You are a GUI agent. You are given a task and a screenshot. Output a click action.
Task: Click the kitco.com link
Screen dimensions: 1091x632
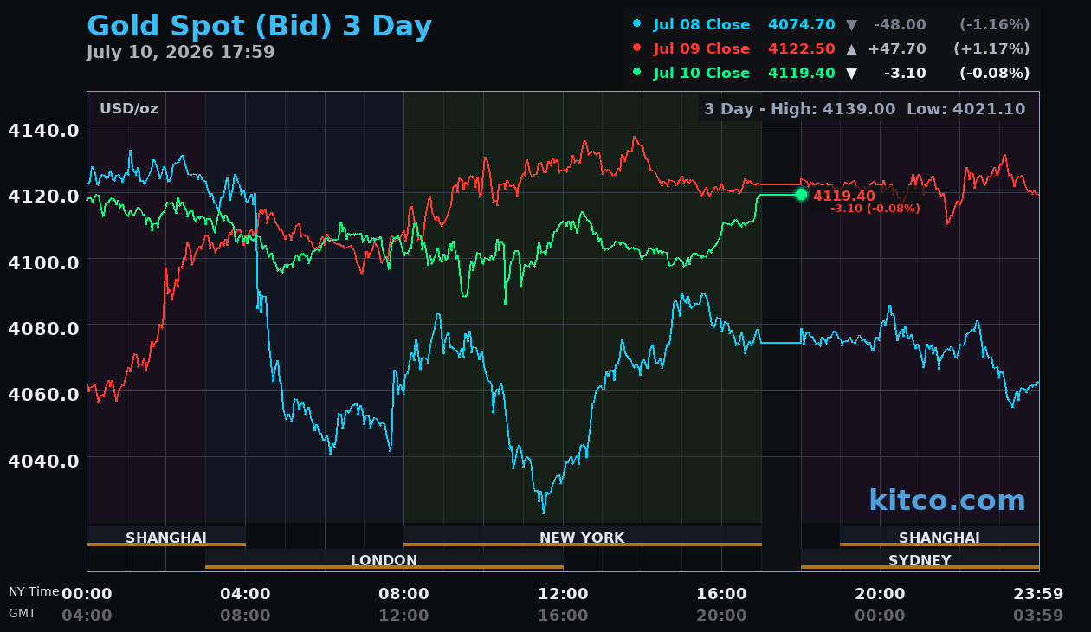[947, 500]
